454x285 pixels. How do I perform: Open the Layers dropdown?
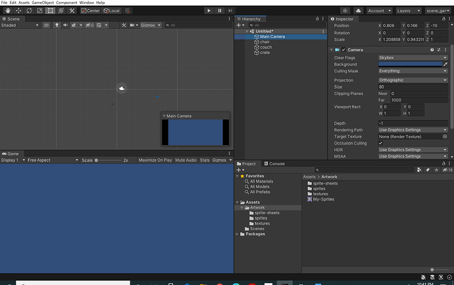[x=409, y=11]
